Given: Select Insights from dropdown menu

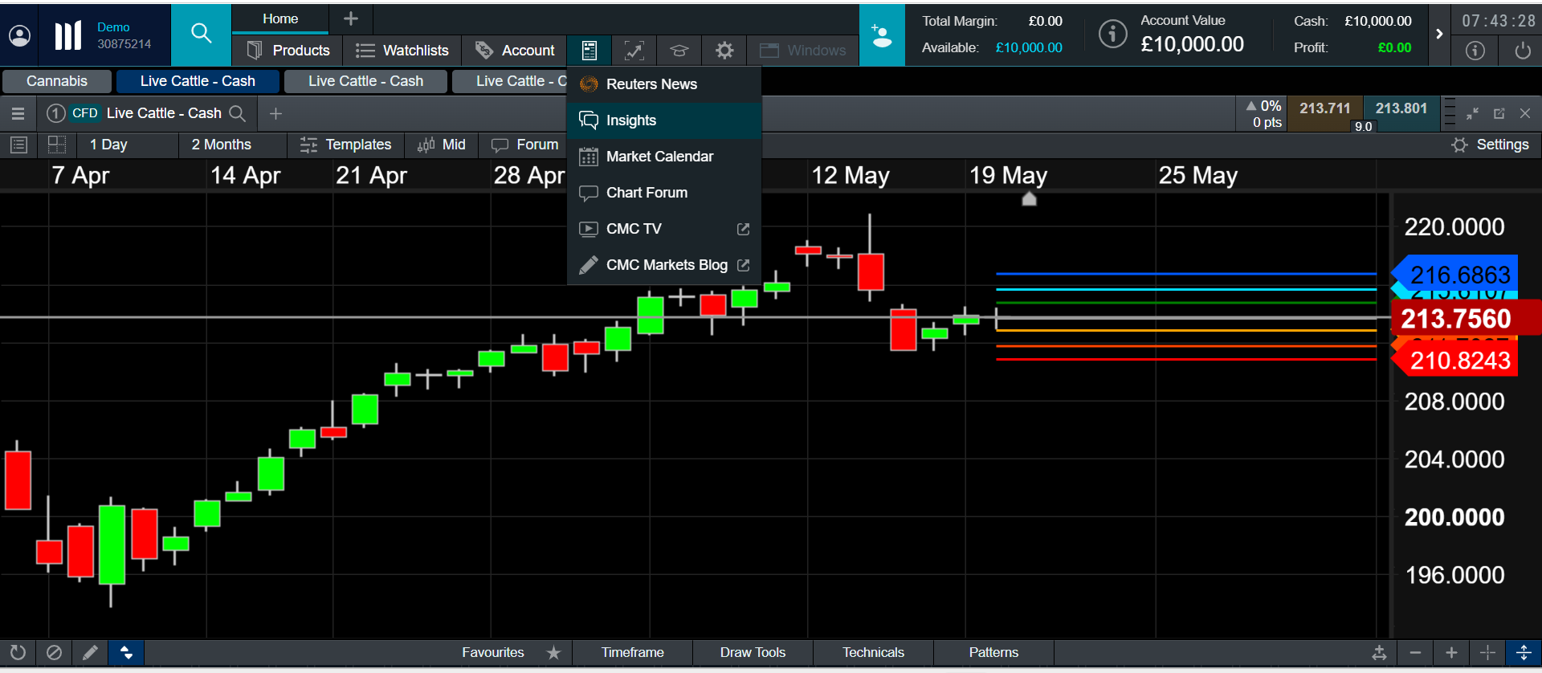Looking at the screenshot, I should click(x=664, y=120).
